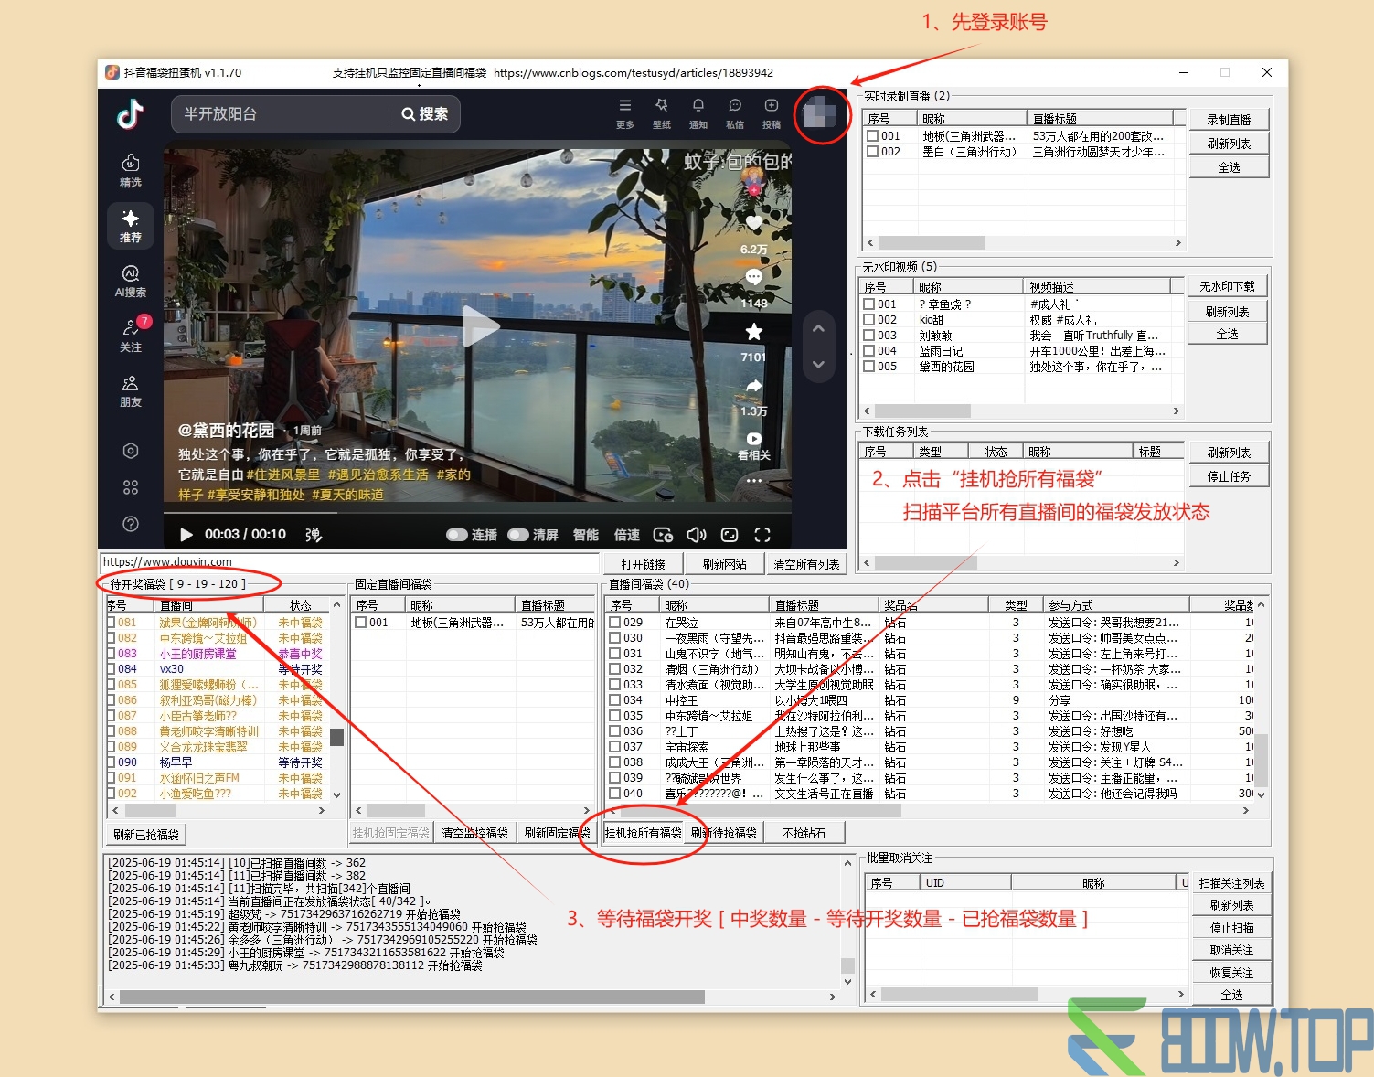Click the URL field with www.douyin.com
The image size is (1374, 1077).
(x=349, y=562)
